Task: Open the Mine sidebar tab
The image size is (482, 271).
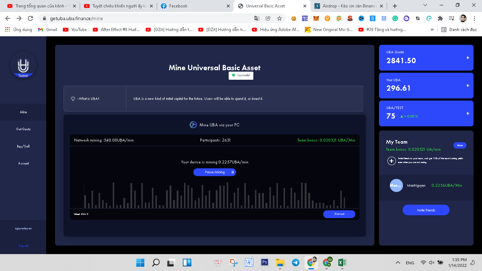Action: click(23, 112)
